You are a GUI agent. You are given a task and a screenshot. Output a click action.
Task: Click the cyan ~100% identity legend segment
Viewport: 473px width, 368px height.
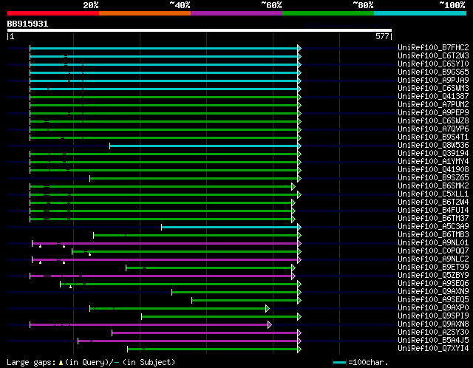click(x=419, y=13)
